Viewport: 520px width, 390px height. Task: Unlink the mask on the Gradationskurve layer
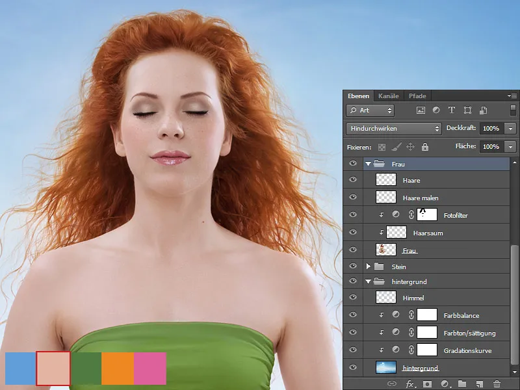coord(411,350)
